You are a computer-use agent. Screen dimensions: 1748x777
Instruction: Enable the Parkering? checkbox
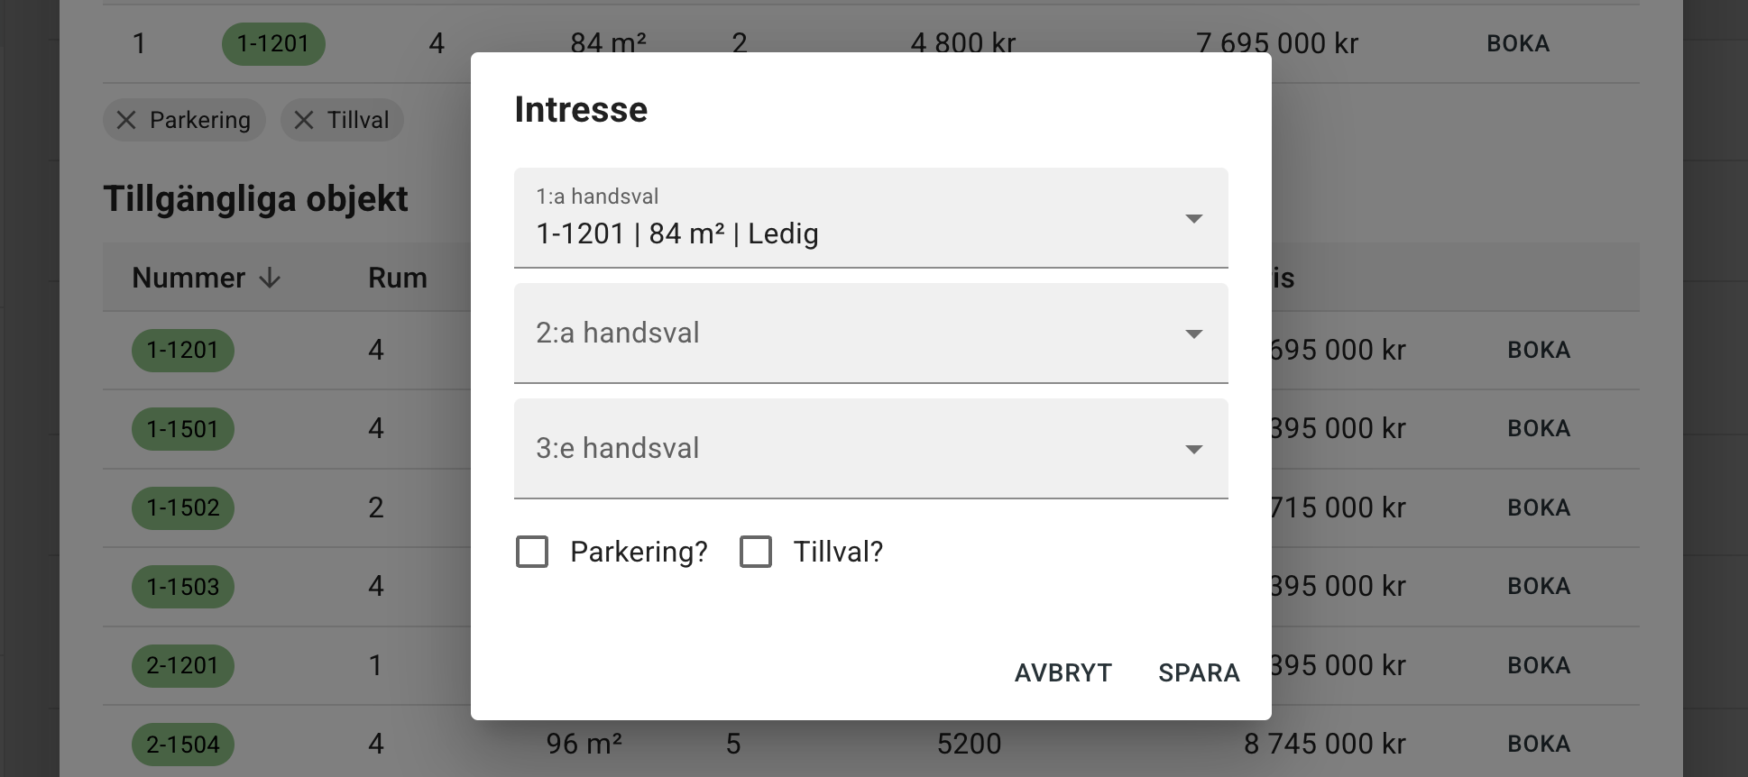[x=532, y=552]
